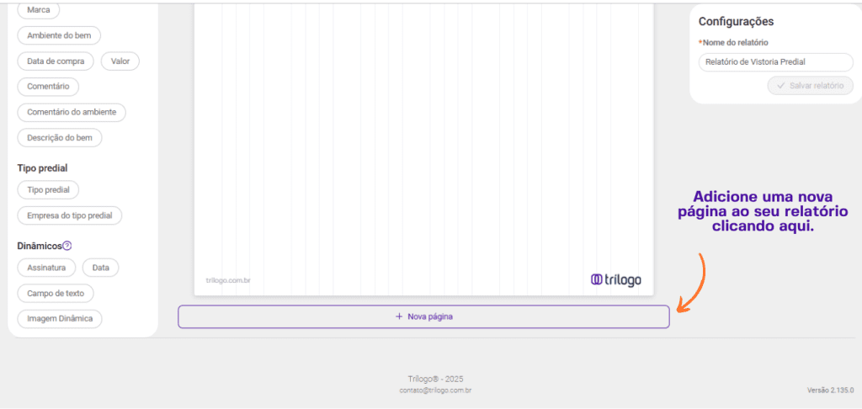Select the Ambiente do bem chip

point(59,35)
